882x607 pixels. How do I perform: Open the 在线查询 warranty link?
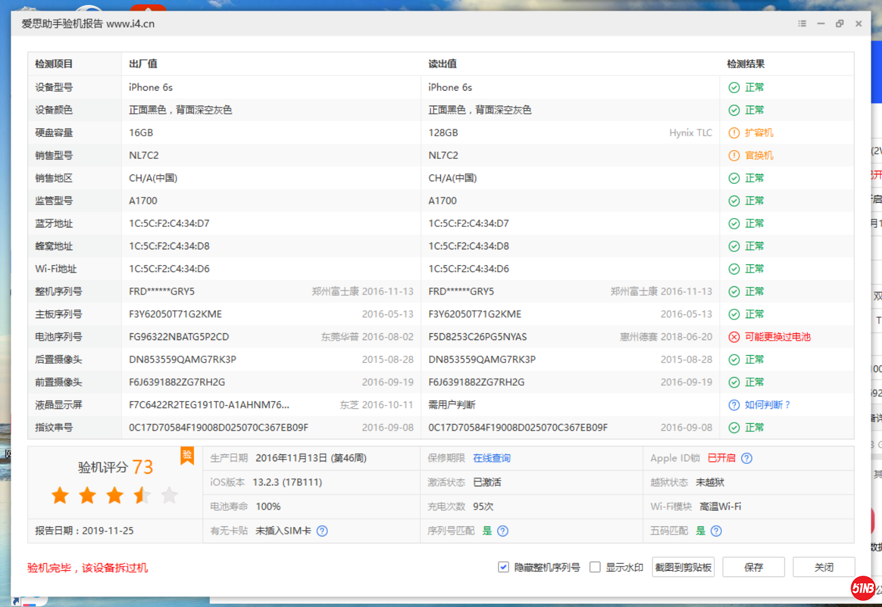click(x=492, y=458)
